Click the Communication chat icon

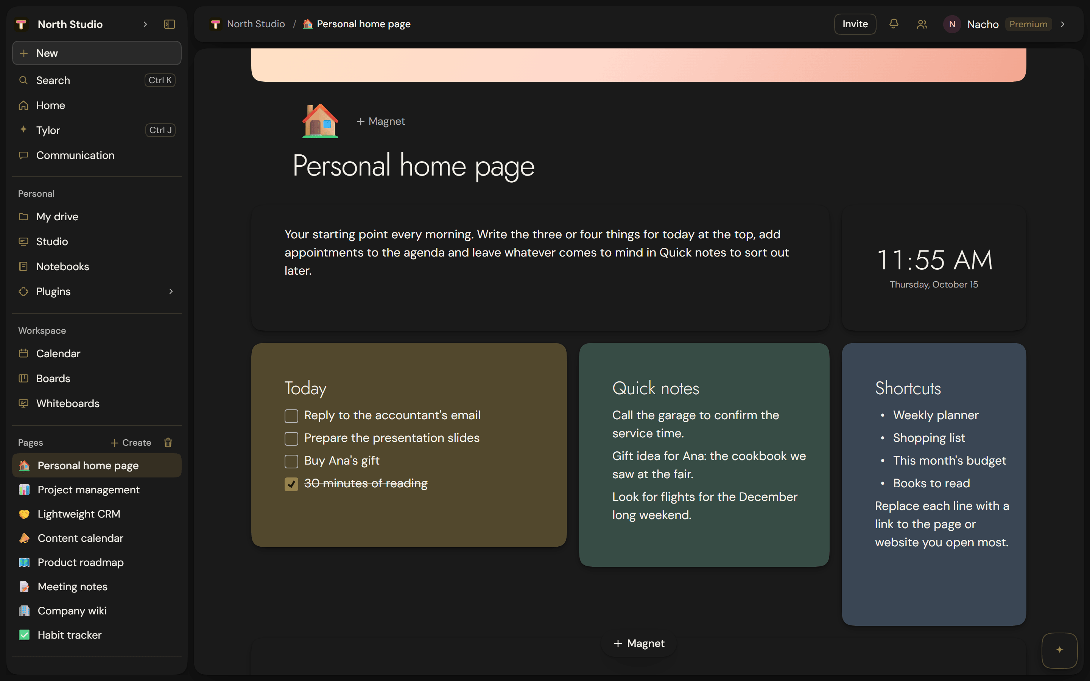(x=23, y=155)
